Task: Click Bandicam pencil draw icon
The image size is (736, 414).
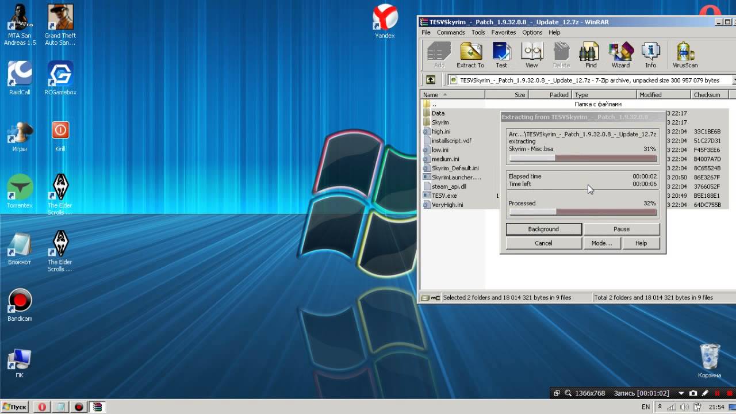Action: coord(706,393)
